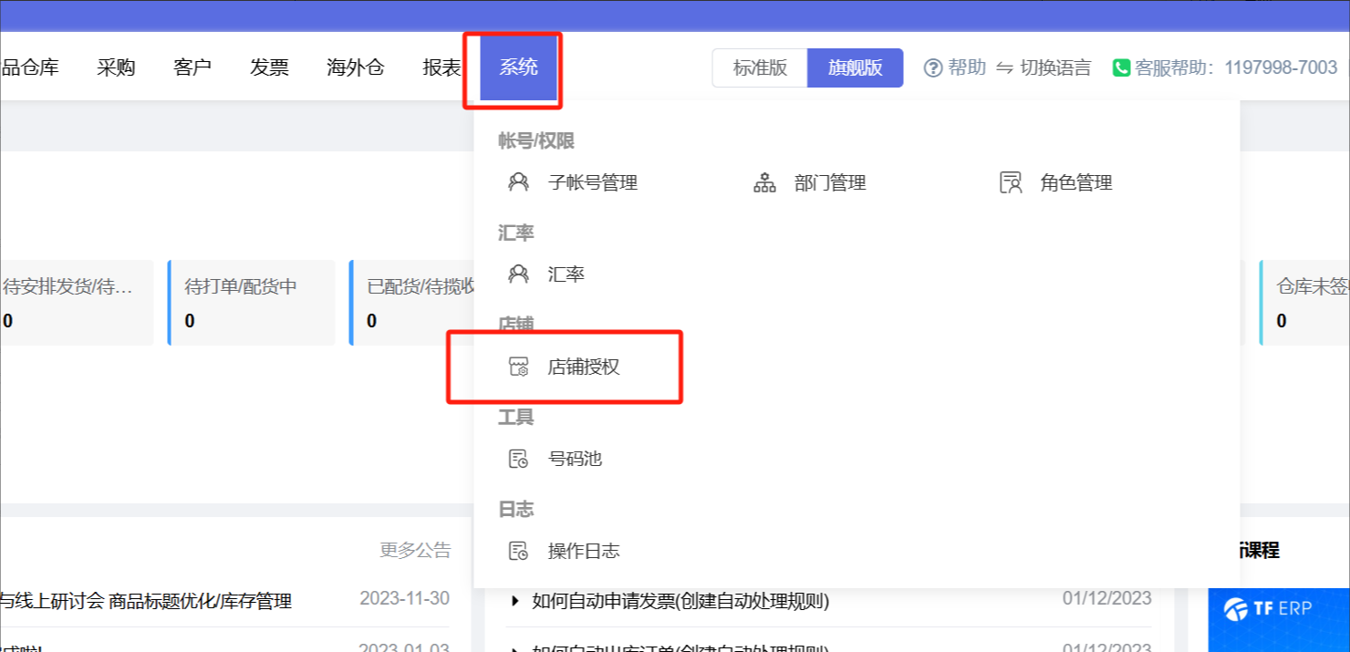Click the 仓库未签 status card
Viewport: 1350px width, 652px height.
tap(1304, 303)
